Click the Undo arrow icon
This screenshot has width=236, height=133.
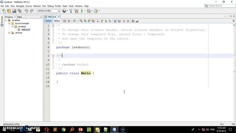[26, 11]
